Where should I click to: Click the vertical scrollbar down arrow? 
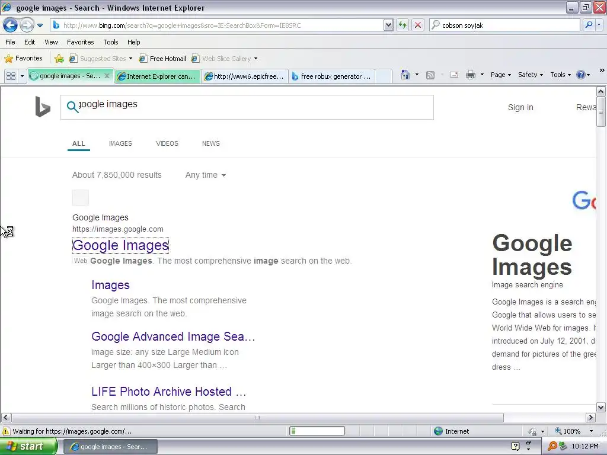pyautogui.click(x=601, y=407)
